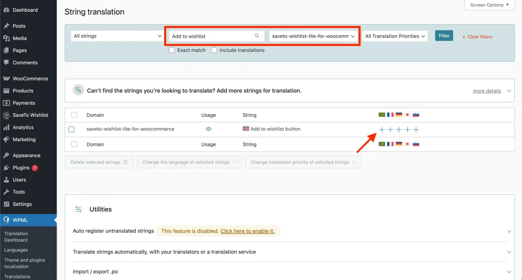Open Change the language of selected strings dropdown
This screenshot has height=280, width=522.
(189, 162)
